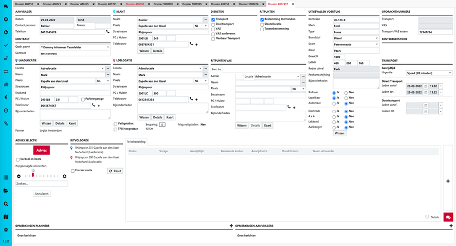Call the Aanvrager phone number icon
Screen dimensions: 456x246
point(108,32)
